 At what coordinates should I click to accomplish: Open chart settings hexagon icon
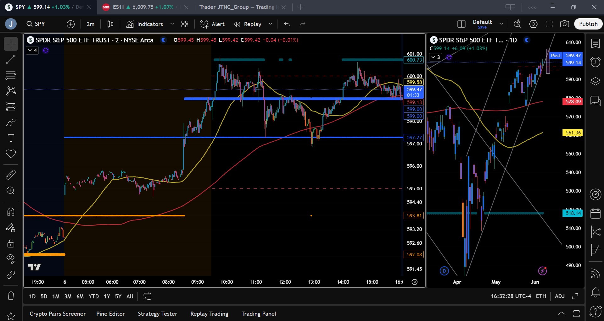pos(533,24)
